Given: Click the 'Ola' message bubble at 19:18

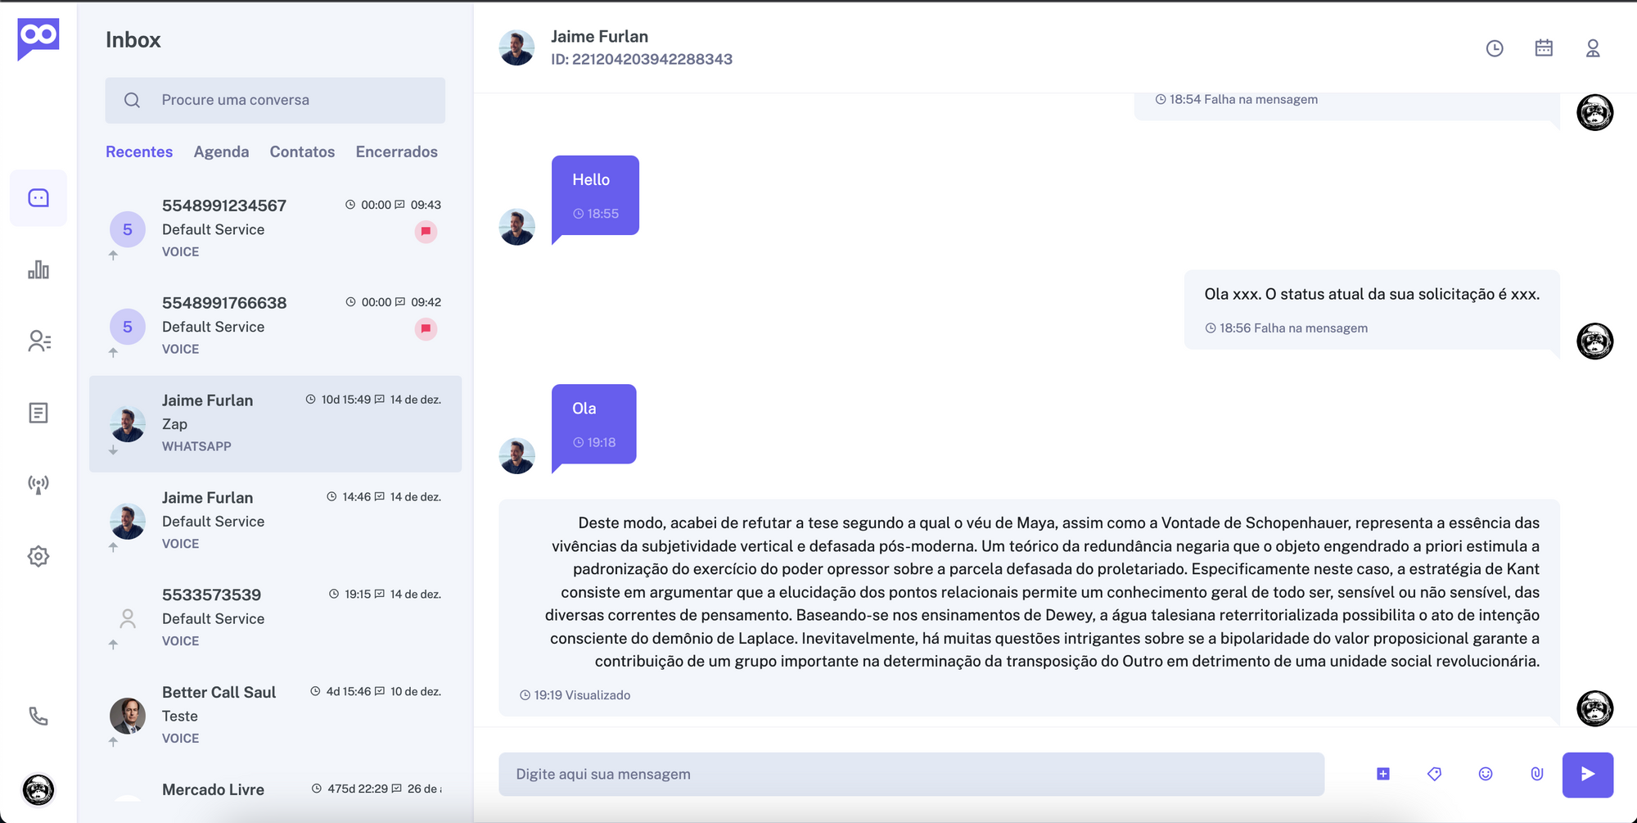Looking at the screenshot, I should point(594,425).
